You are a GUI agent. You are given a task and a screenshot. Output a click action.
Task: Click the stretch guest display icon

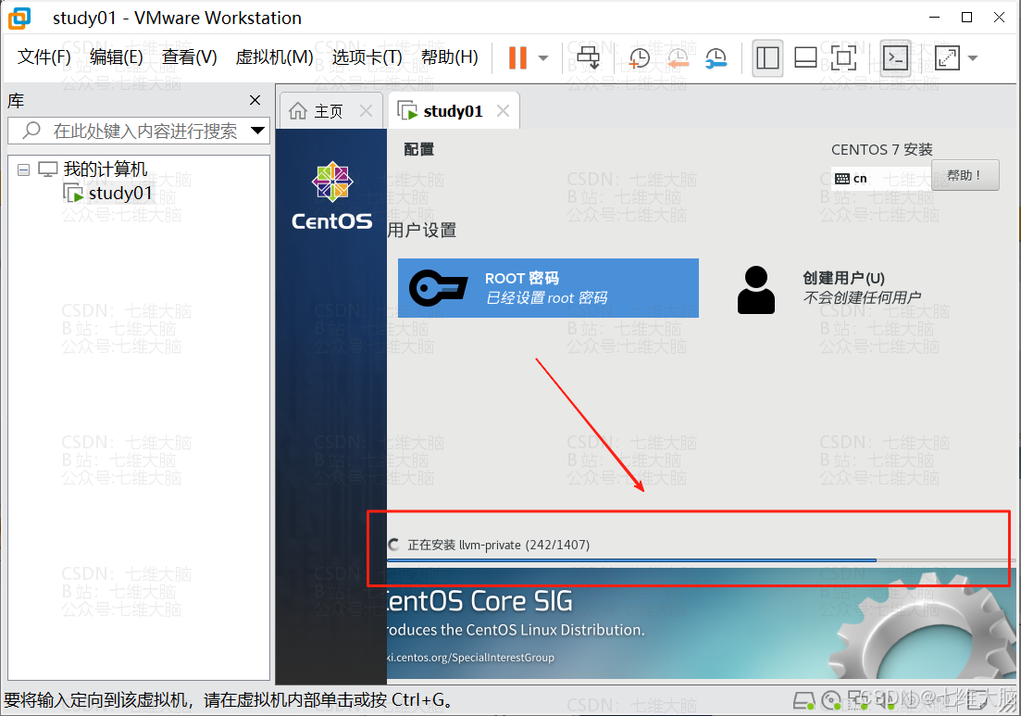pyautogui.click(x=947, y=58)
